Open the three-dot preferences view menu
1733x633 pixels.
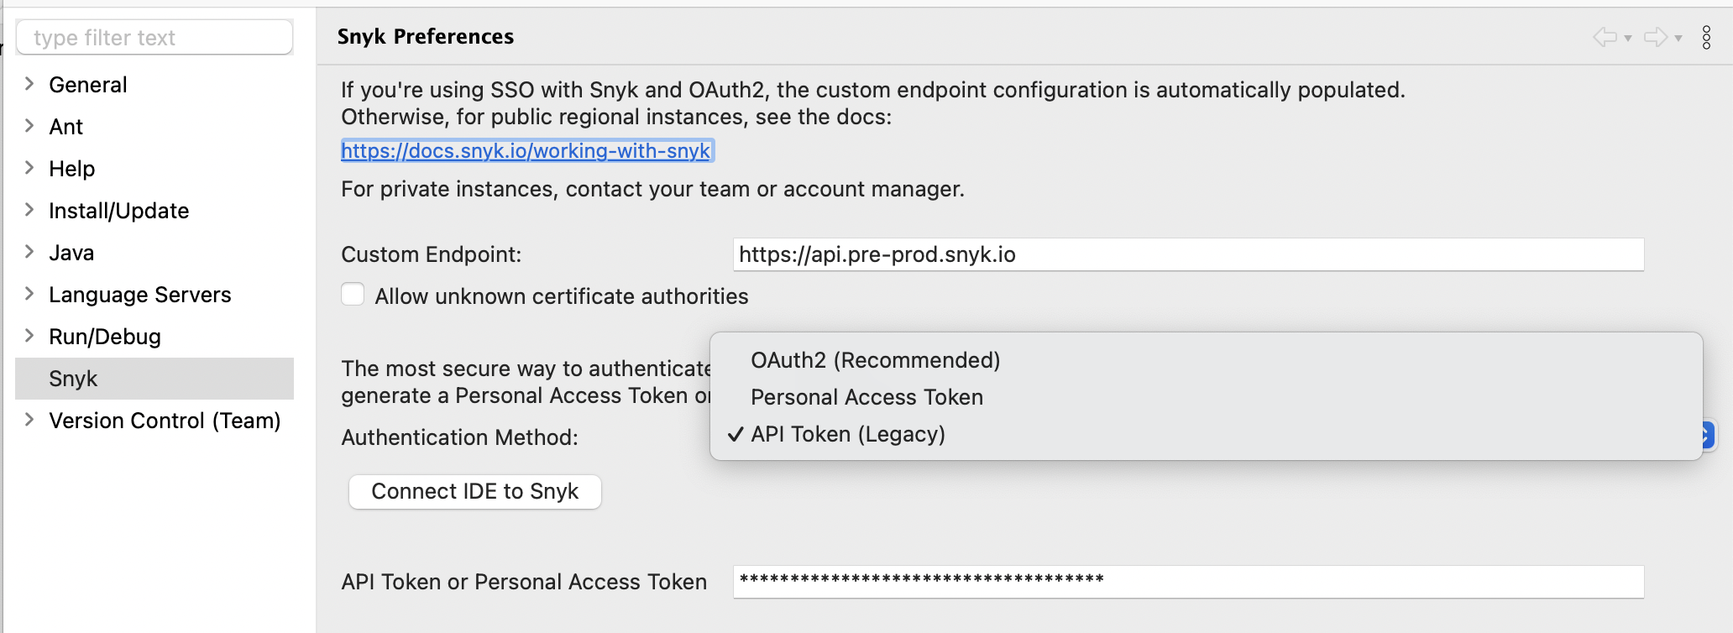pos(1706,37)
